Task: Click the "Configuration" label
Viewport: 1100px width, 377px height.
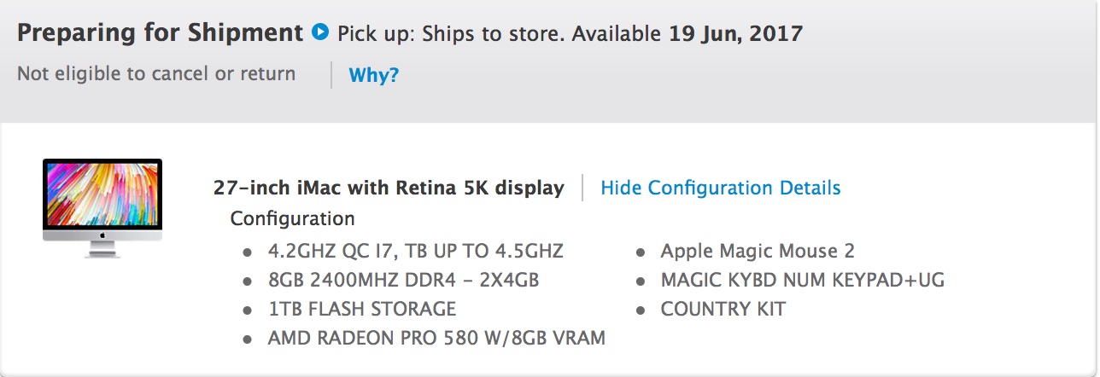Action: pos(292,218)
